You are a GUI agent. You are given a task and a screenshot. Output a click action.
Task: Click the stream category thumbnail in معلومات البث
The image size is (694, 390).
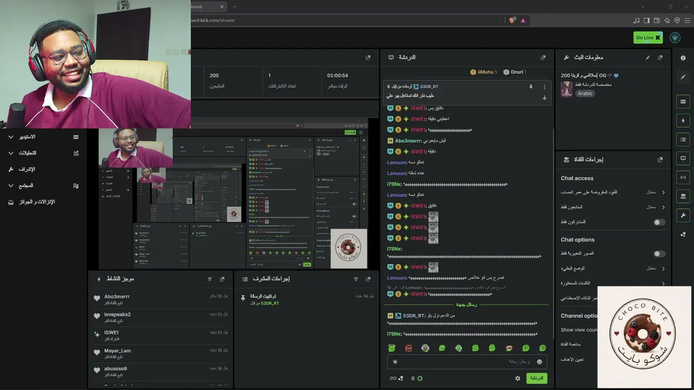click(x=567, y=89)
